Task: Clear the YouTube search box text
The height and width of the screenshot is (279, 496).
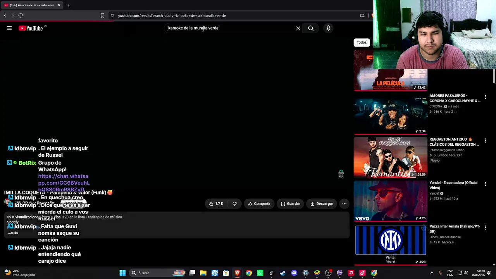Action: (x=298, y=28)
